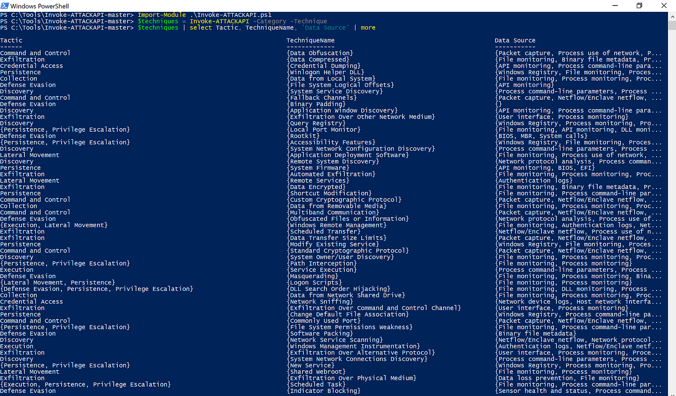Click the '{Authentication logs}' data source
The image size is (676, 396).
coord(534,180)
